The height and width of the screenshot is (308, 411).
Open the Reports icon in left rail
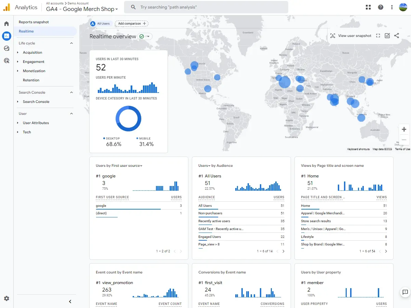point(6,36)
